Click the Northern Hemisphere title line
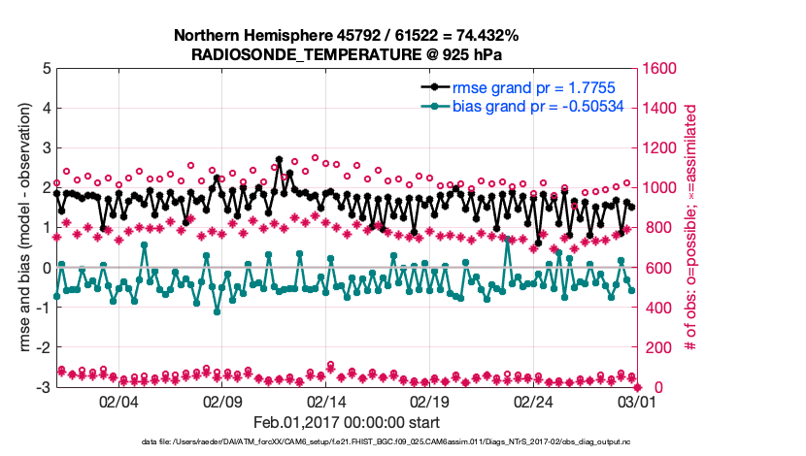This screenshot has height=456, width=806. [x=346, y=36]
